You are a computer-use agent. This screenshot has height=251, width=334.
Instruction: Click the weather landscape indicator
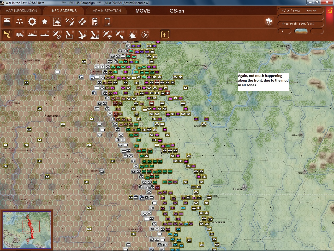point(301,31)
